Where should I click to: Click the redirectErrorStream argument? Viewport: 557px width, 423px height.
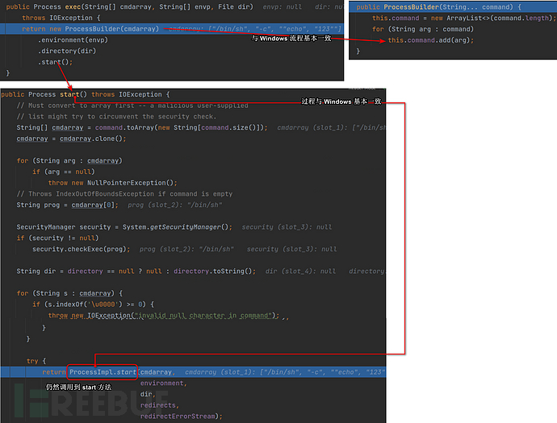click(x=179, y=416)
